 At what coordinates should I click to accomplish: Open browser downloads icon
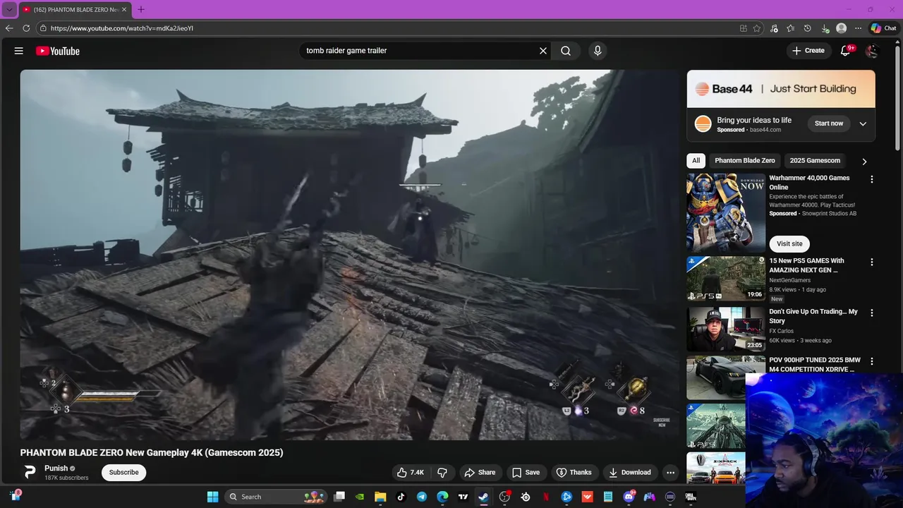(825, 28)
